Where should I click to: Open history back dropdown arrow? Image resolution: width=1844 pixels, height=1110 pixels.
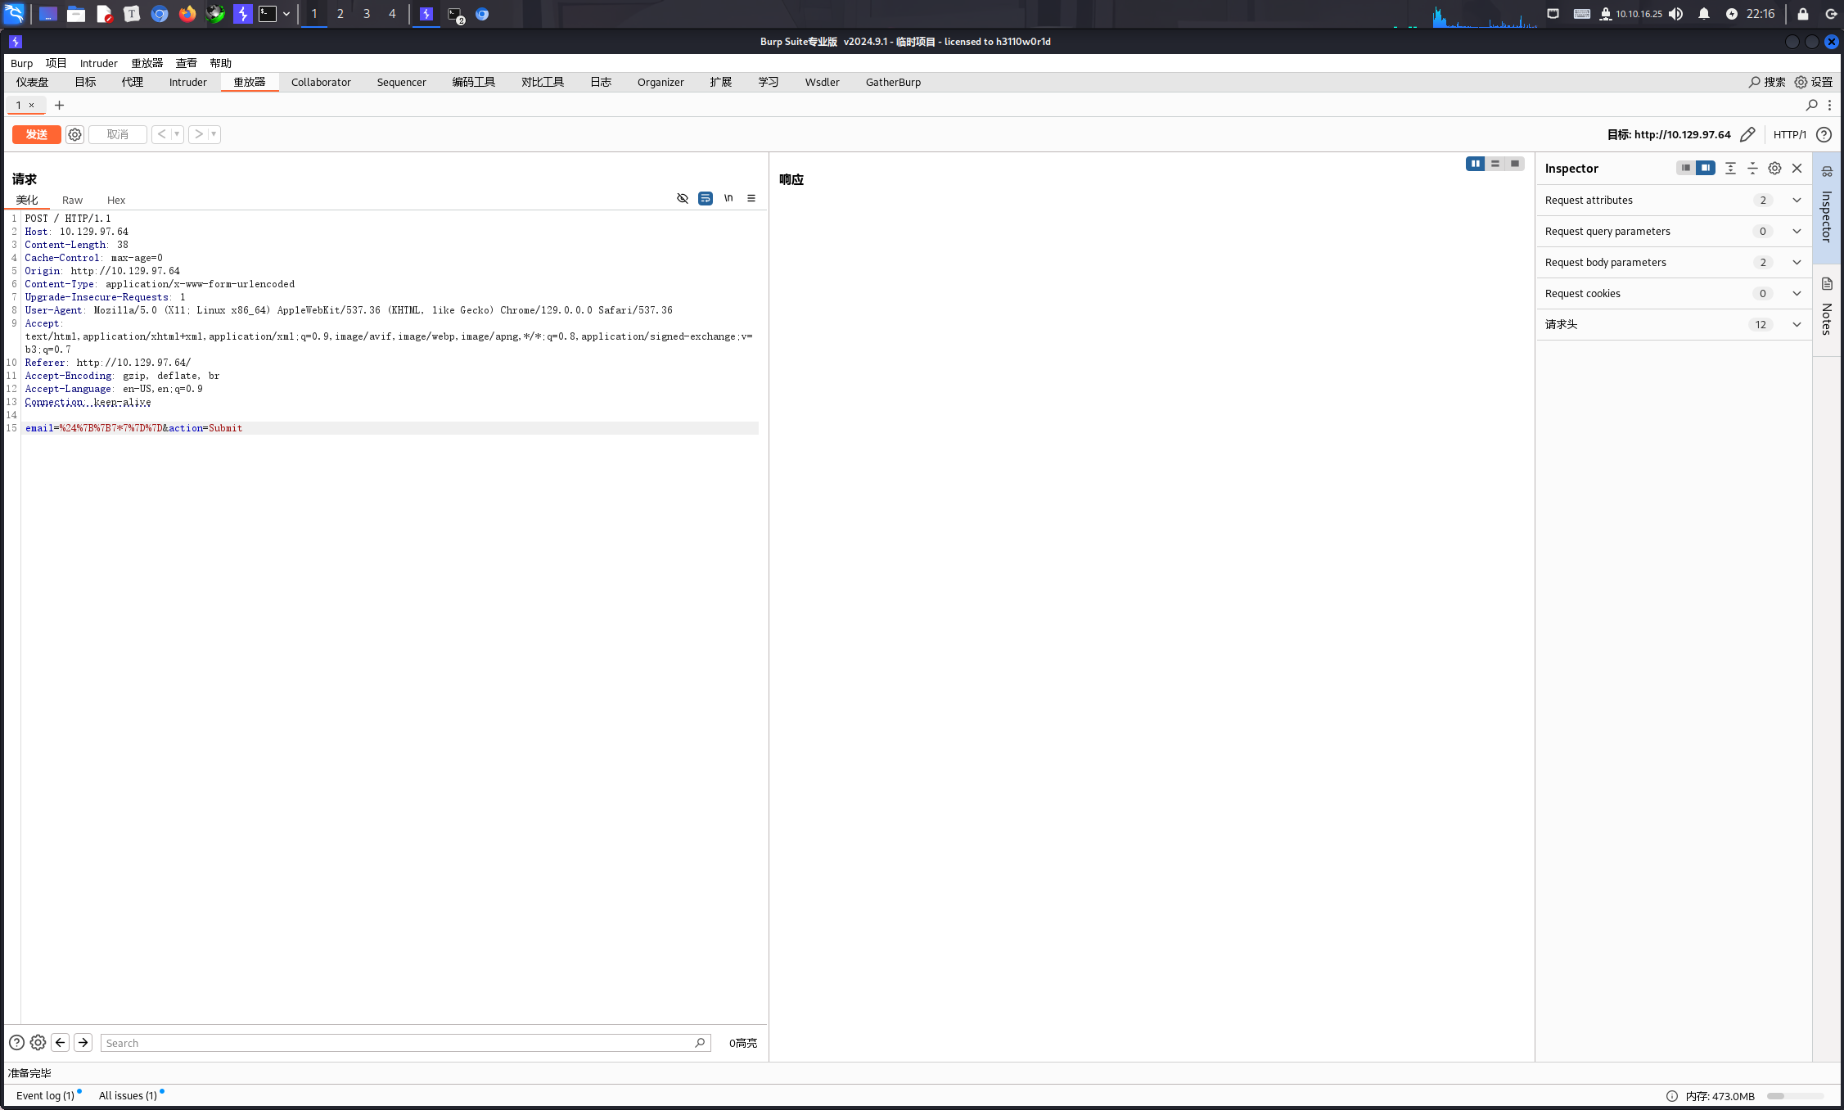[x=177, y=134]
